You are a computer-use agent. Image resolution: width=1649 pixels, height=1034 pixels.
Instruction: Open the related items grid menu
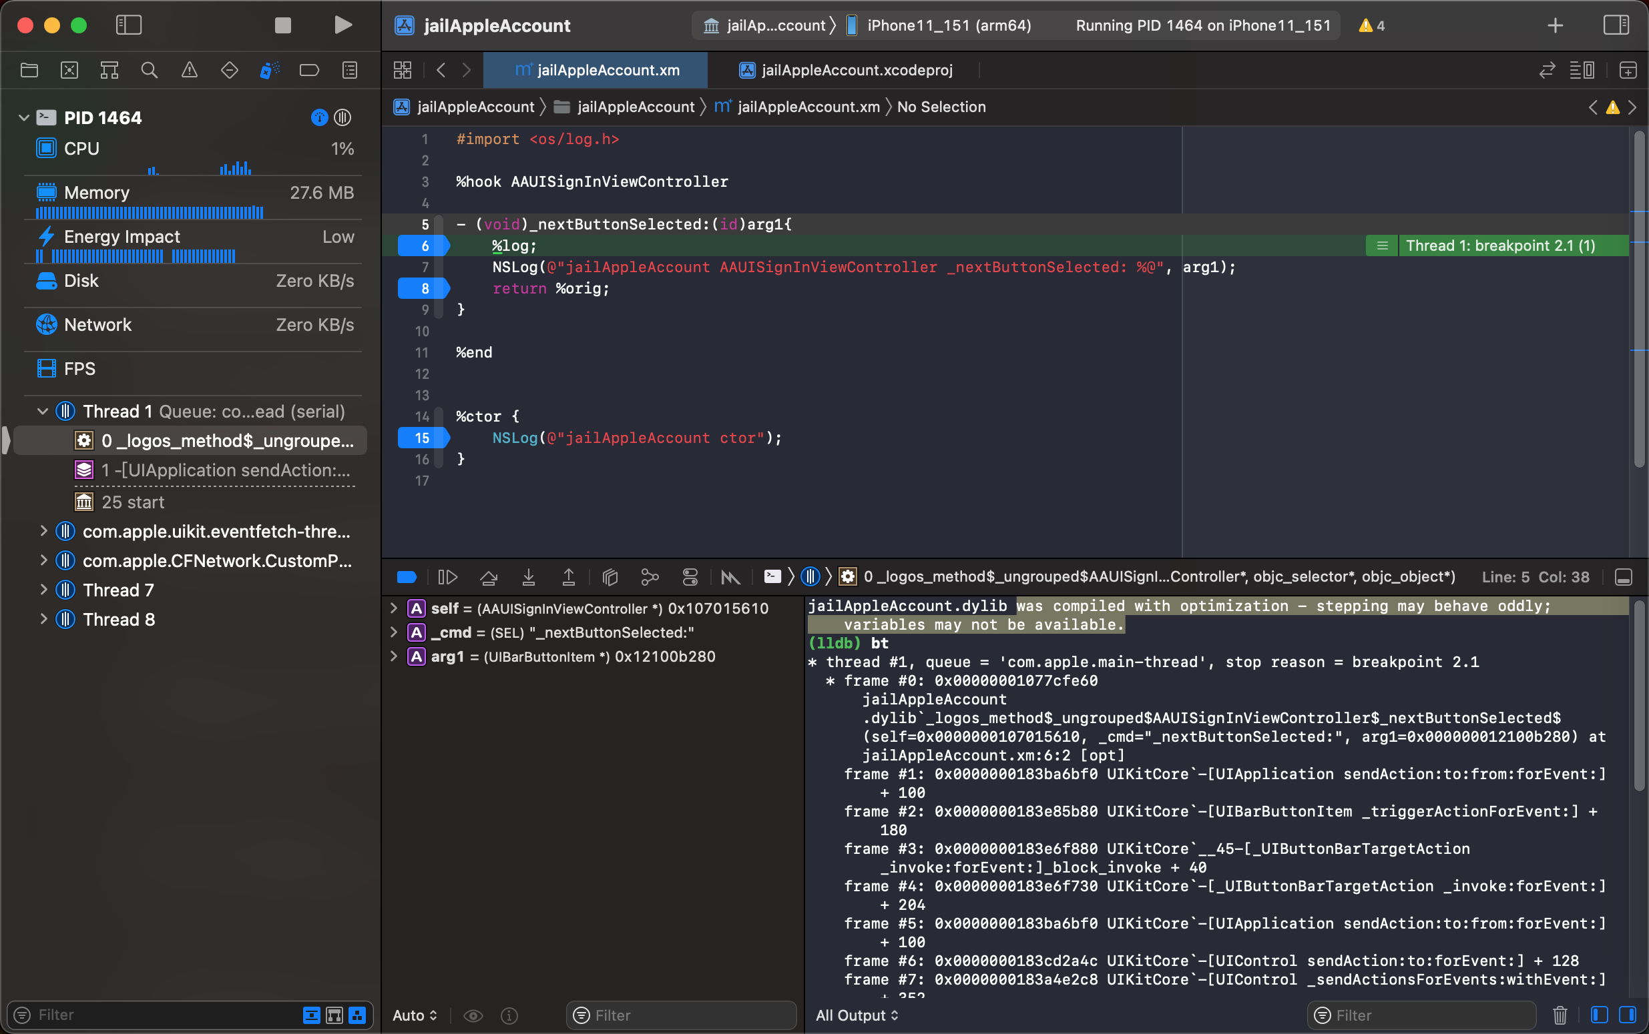coord(403,70)
